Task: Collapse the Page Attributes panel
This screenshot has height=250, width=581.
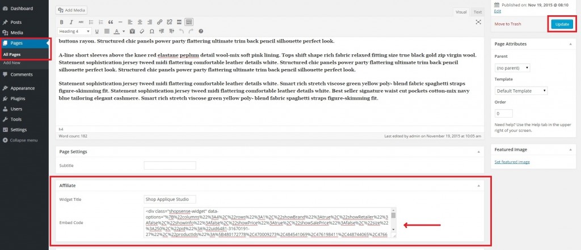Action: click(x=570, y=44)
